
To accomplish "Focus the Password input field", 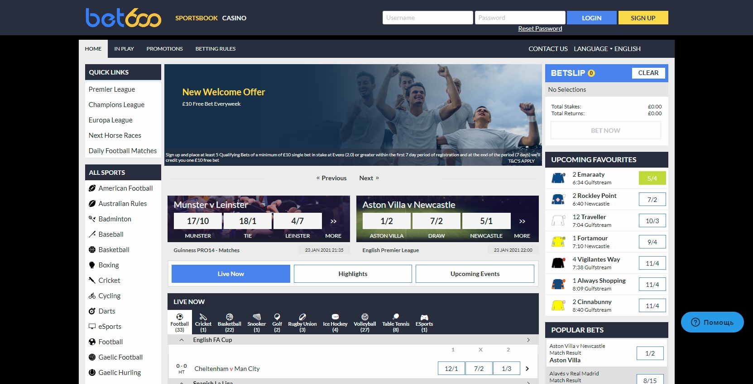I will pos(520,18).
